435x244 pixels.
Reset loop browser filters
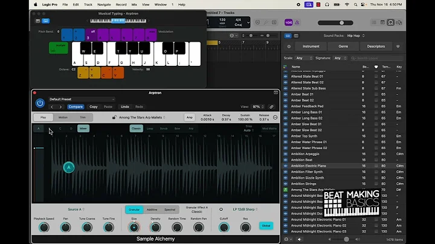tap(289, 47)
